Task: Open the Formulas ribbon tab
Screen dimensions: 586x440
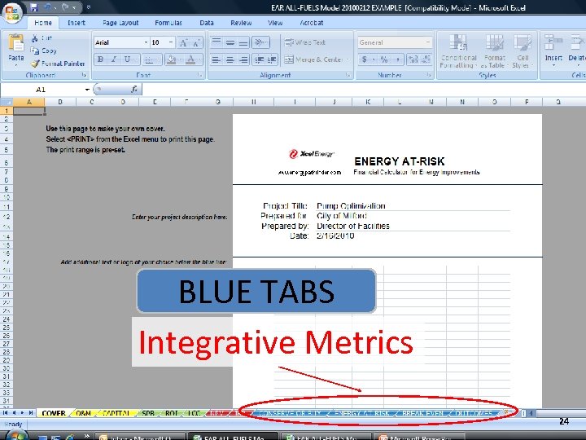Action: pos(168,23)
